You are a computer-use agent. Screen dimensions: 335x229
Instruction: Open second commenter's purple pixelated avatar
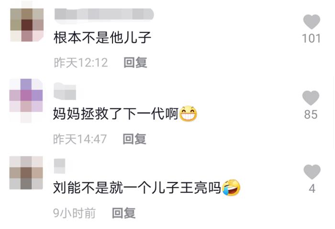click(26, 101)
